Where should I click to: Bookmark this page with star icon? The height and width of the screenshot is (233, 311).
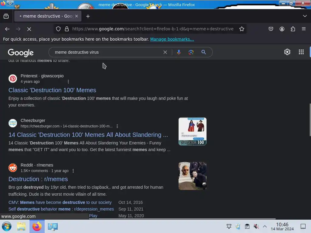(x=241, y=29)
